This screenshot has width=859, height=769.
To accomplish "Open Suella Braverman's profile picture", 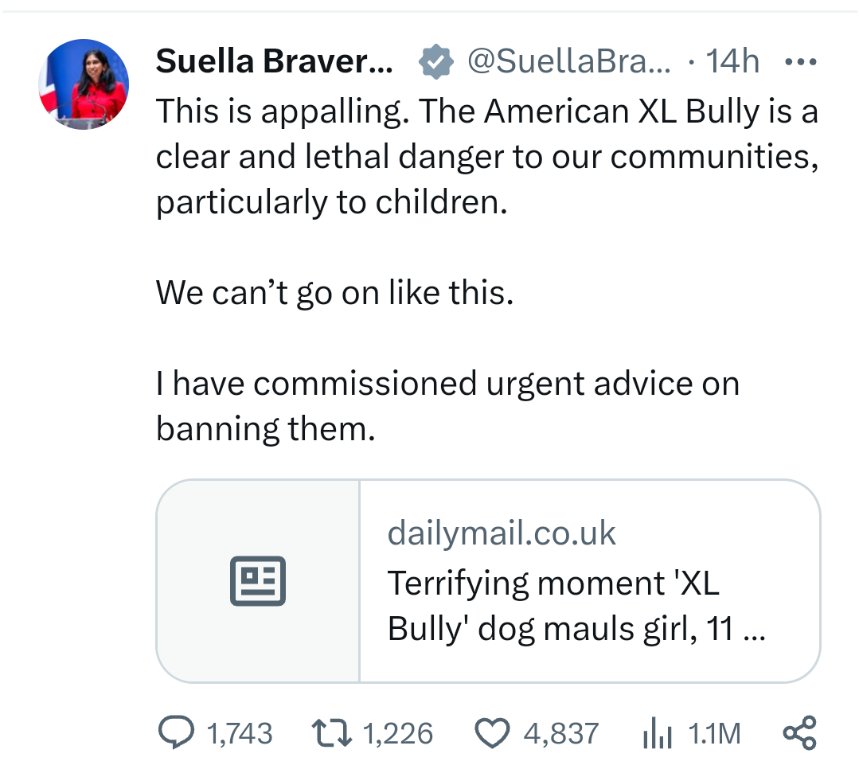I will [84, 84].
